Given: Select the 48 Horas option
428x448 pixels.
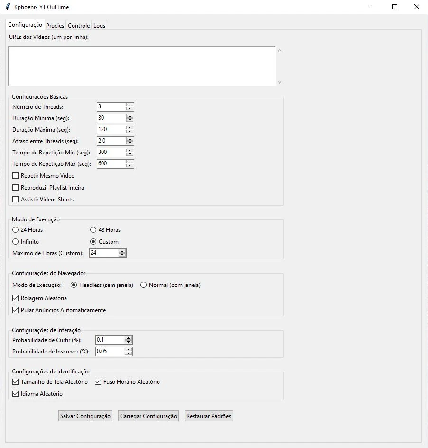Looking at the screenshot, I should (x=93, y=230).
